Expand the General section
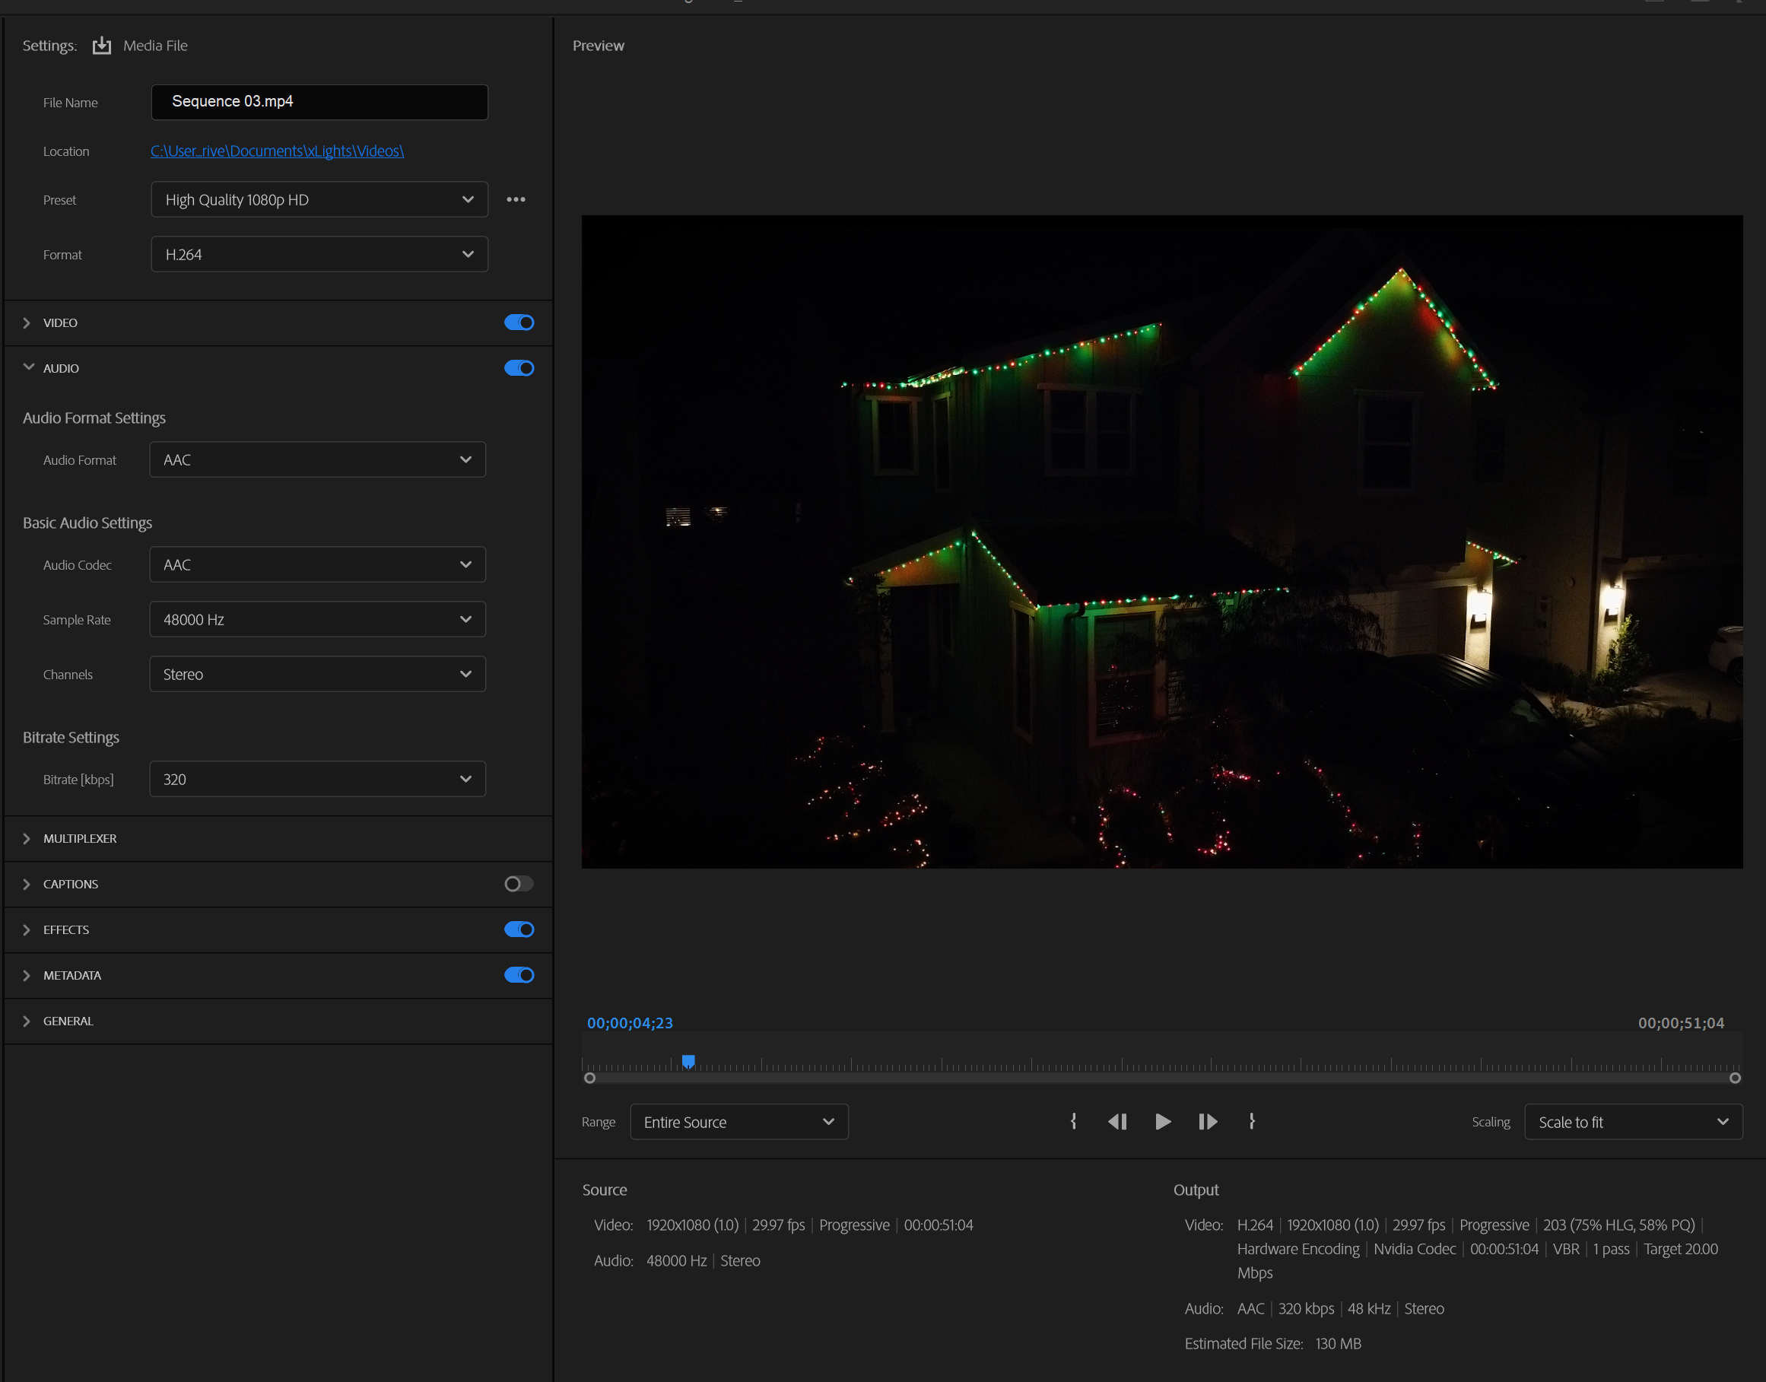 [27, 1020]
